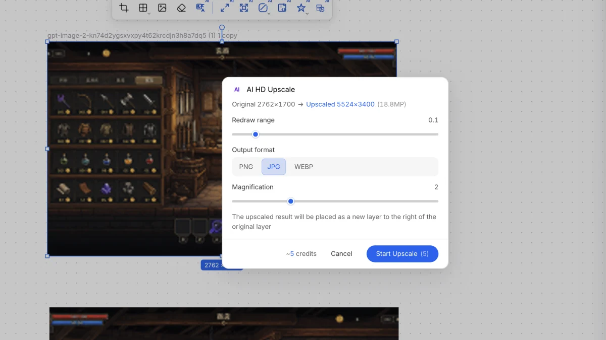Select the eraser tool
Image resolution: width=606 pixels, height=340 pixels.
(x=181, y=8)
